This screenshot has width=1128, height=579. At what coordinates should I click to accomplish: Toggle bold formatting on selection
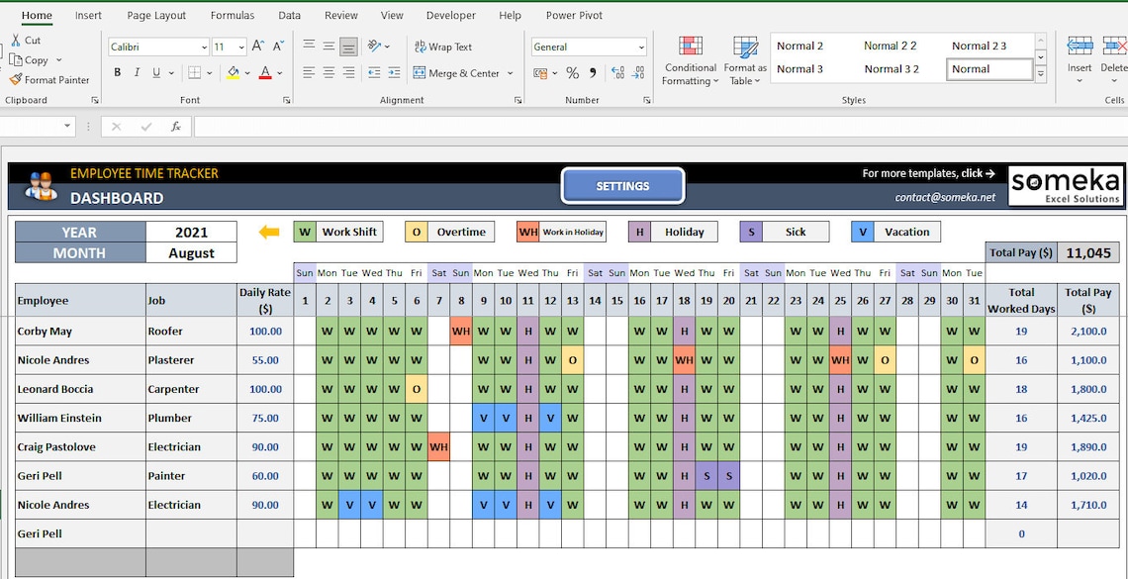click(117, 72)
